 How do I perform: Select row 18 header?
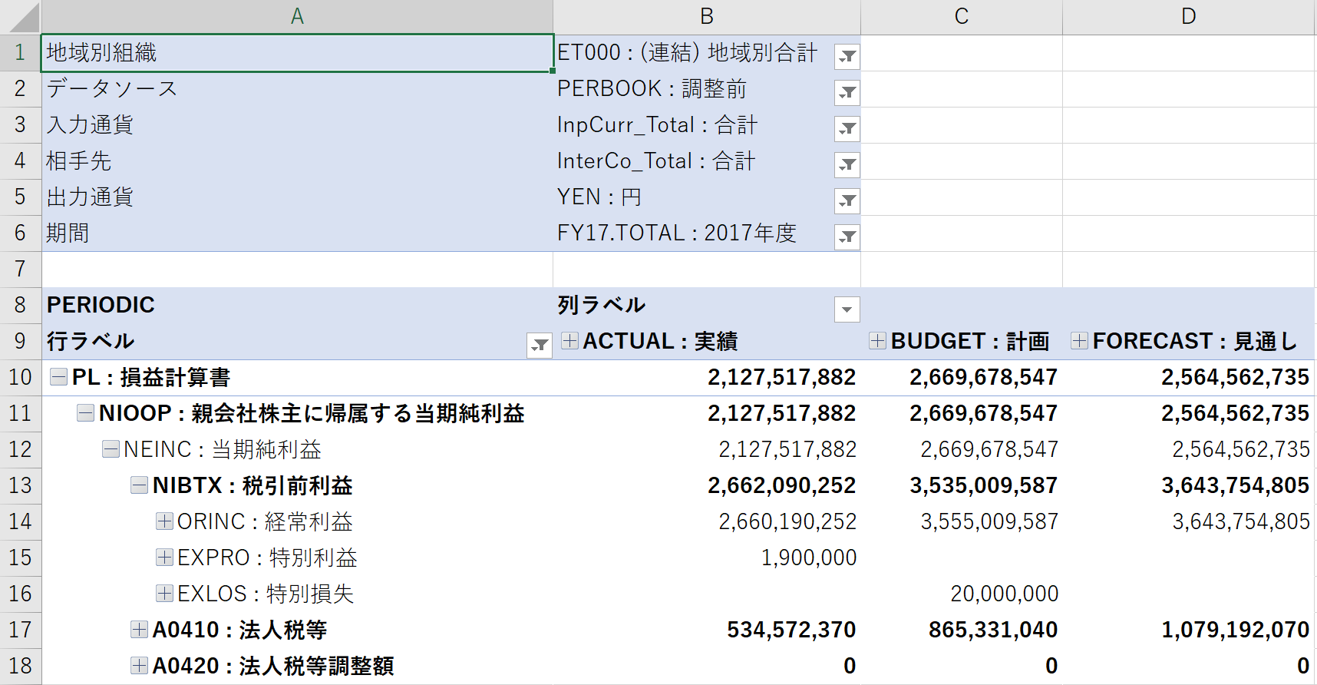pyautogui.click(x=21, y=667)
